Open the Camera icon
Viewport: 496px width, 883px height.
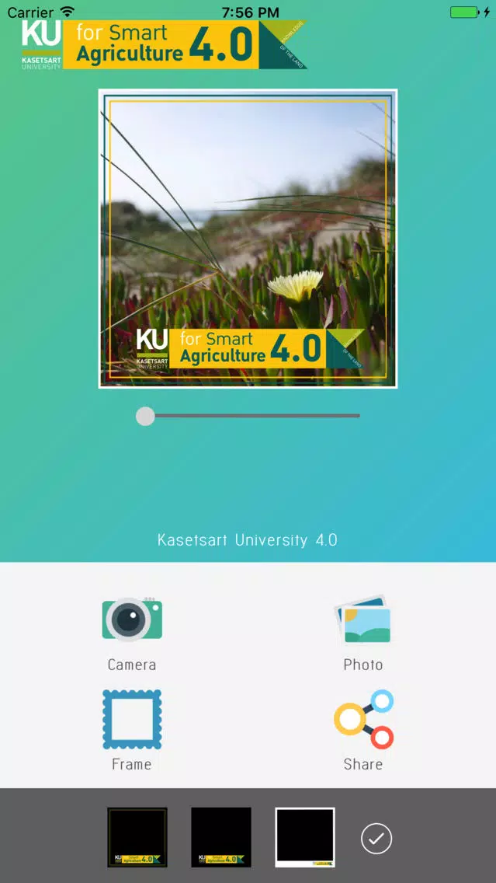coord(132,619)
